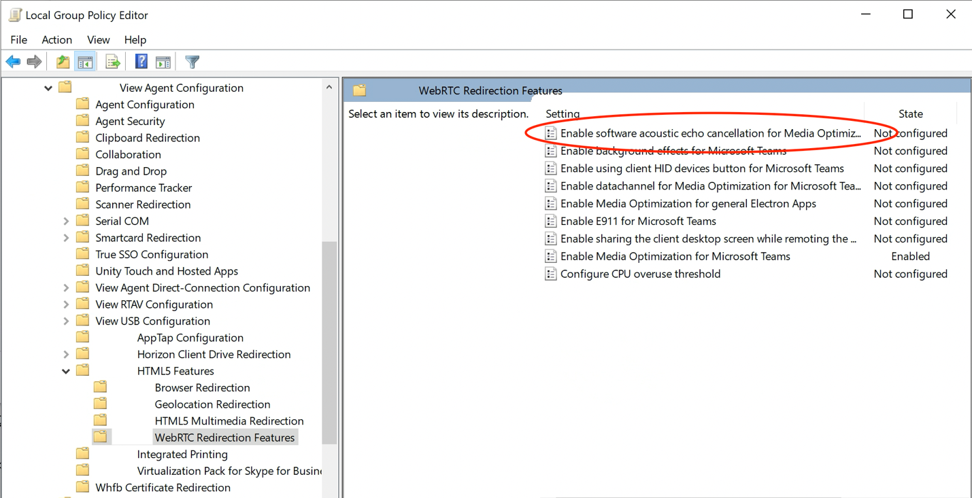Open the Enabled Media Optimization for Teams setting
The width and height of the screenshot is (972, 498).
(x=674, y=256)
